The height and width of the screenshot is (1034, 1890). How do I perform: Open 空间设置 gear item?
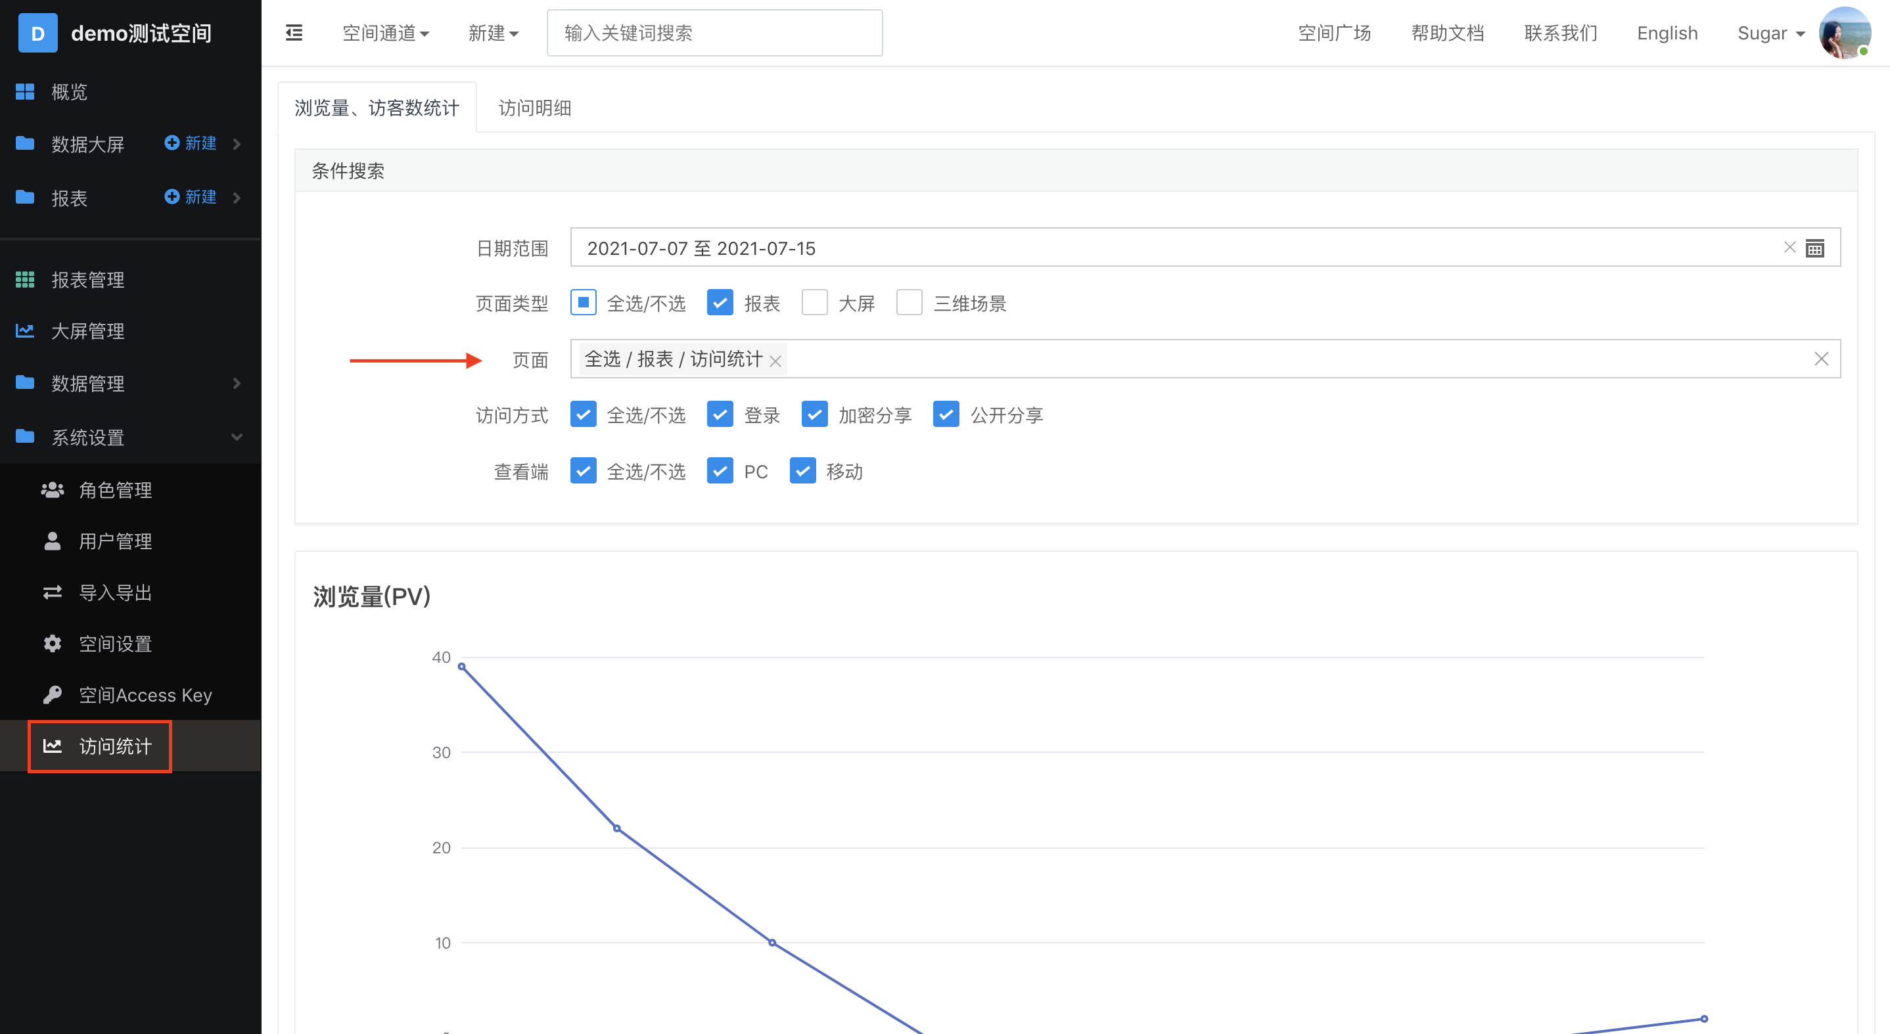click(115, 644)
